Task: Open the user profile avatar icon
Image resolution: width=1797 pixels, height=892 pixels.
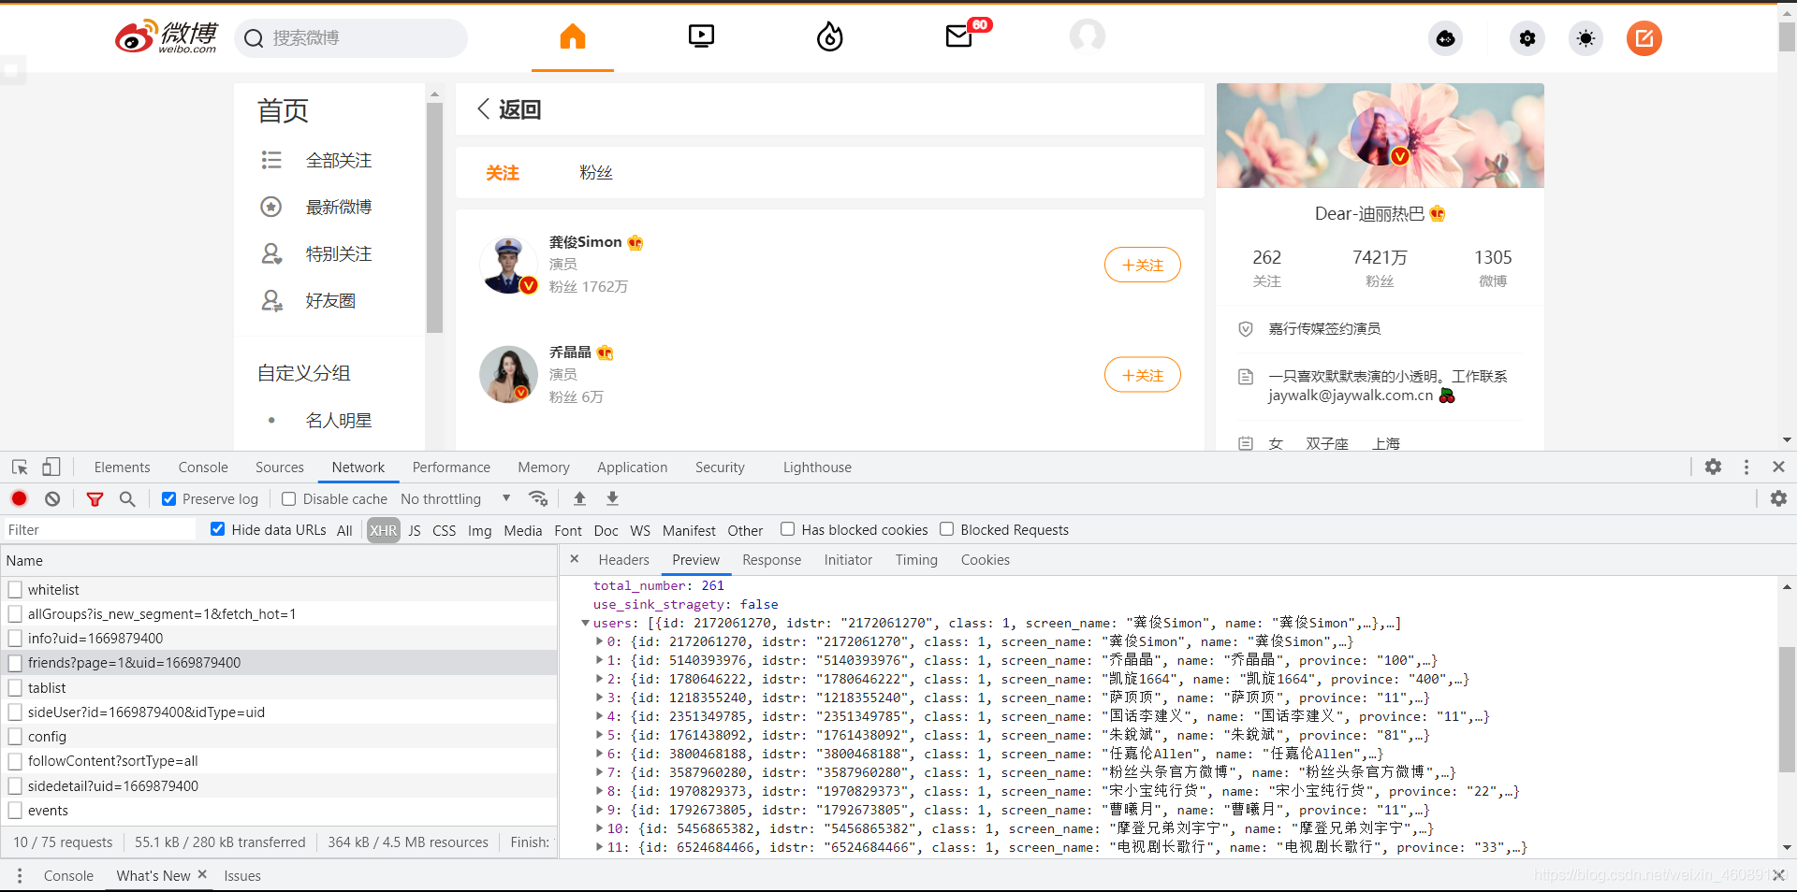Action: coord(1088,37)
